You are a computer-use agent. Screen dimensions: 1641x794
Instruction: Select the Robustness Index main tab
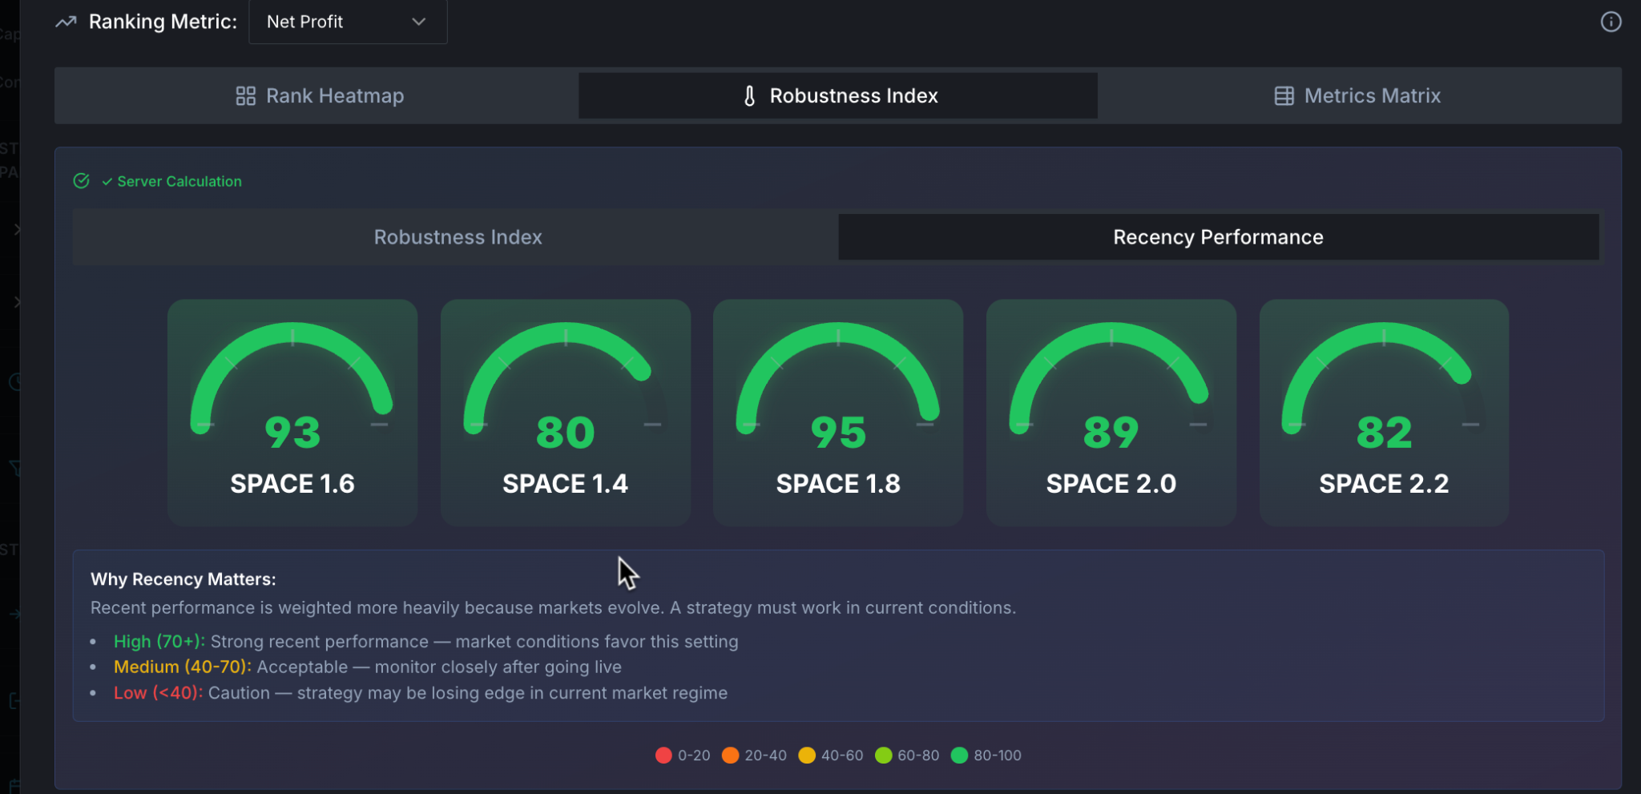point(838,96)
